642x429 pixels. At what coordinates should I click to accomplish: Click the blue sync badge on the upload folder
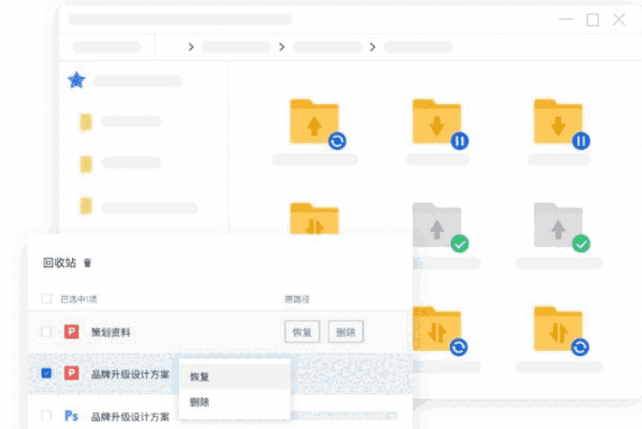[x=338, y=142]
